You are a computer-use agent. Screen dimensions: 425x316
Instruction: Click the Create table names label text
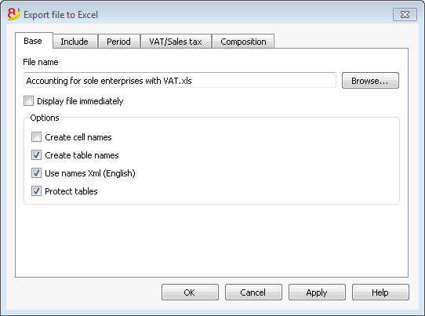(82, 155)
